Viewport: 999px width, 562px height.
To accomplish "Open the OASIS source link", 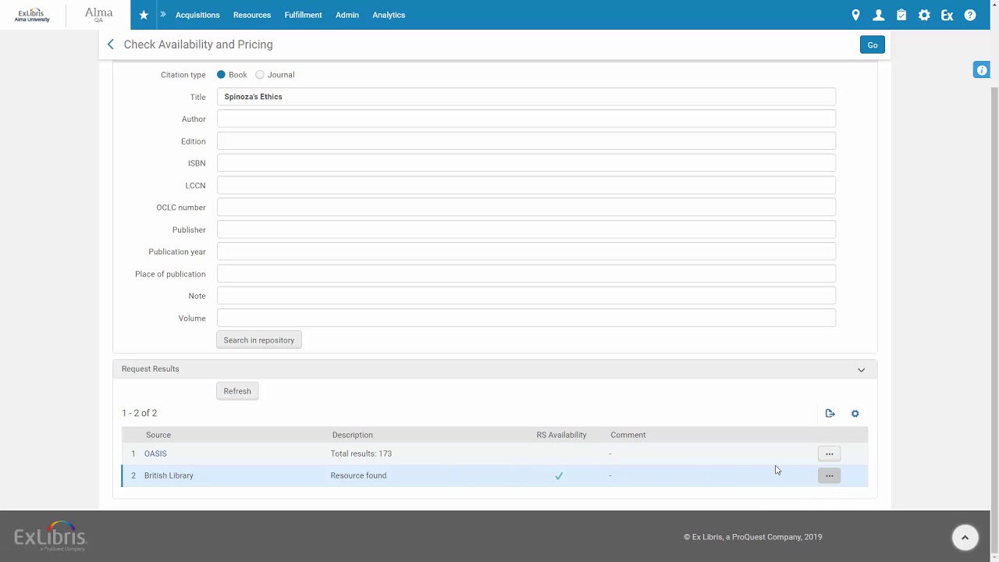I will [155, 454].
